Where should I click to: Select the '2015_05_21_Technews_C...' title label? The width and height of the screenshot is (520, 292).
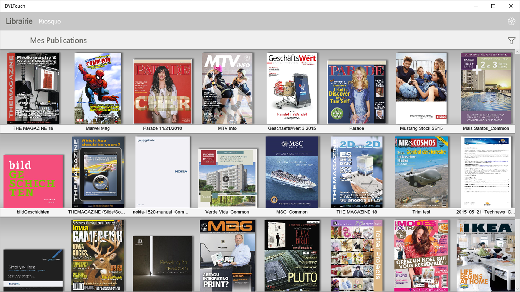(486, 212)
